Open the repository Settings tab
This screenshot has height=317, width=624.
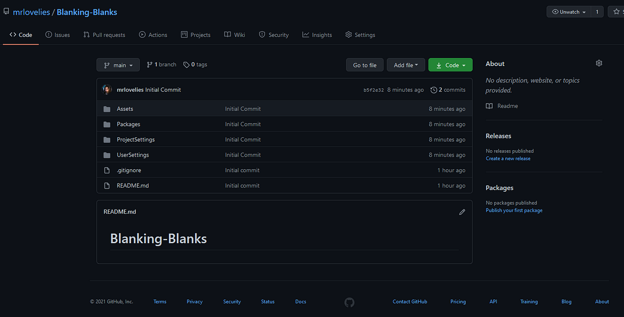(360, 35)
